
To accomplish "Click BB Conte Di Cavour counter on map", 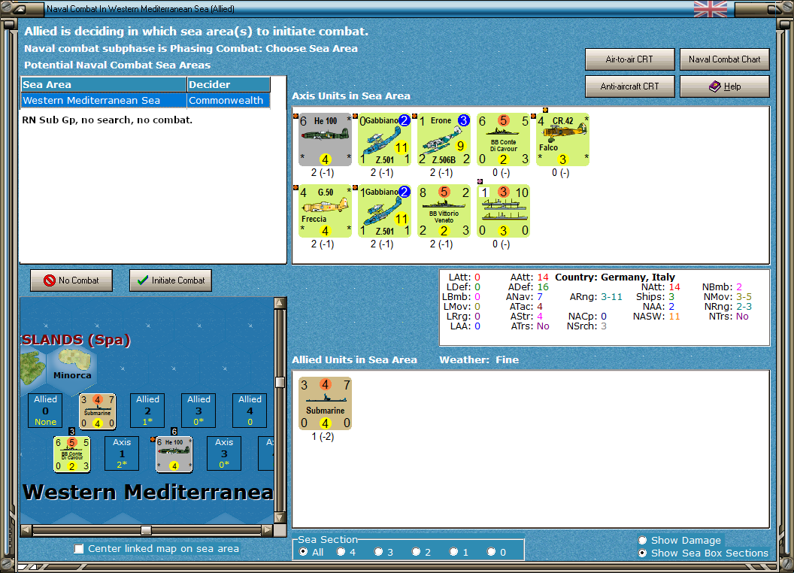I will (x=72, y=454).
